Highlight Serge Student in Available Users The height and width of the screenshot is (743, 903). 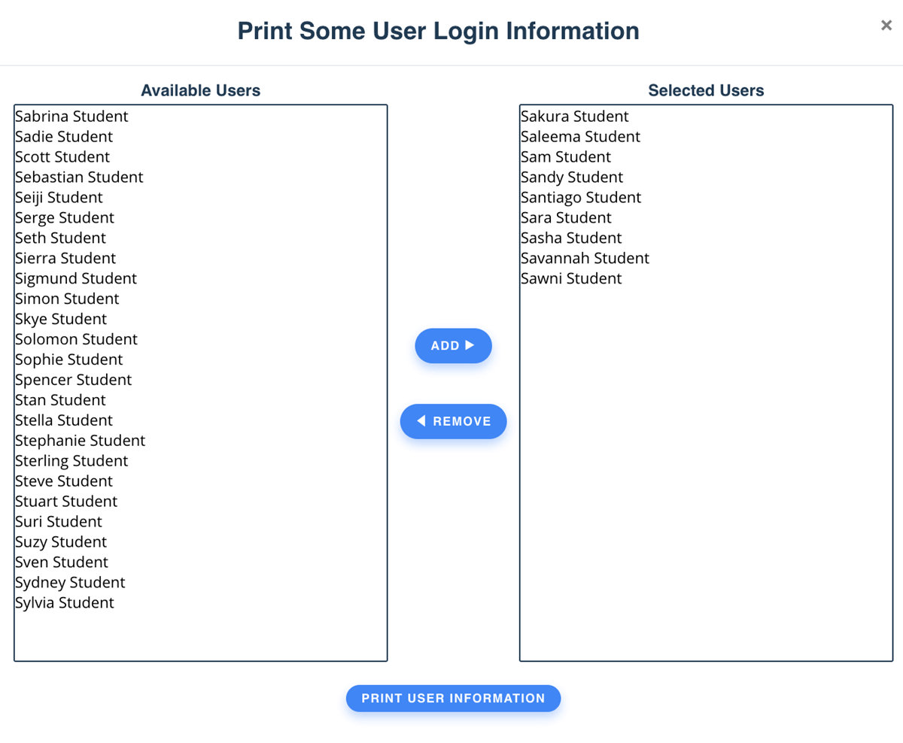(200, 218)
